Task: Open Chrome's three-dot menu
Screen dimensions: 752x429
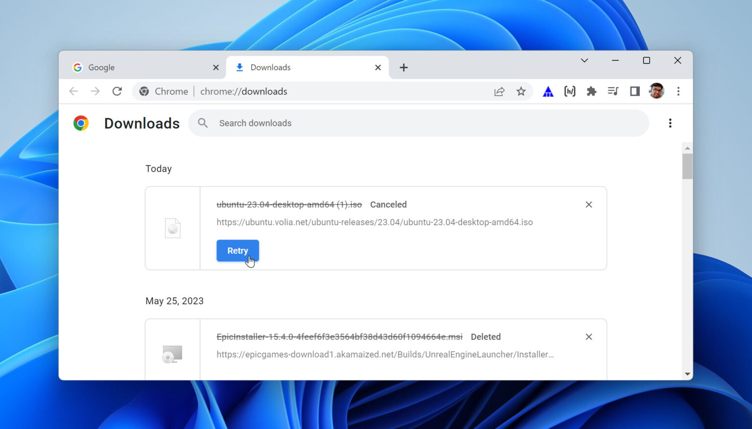Action: coord(679,91)
